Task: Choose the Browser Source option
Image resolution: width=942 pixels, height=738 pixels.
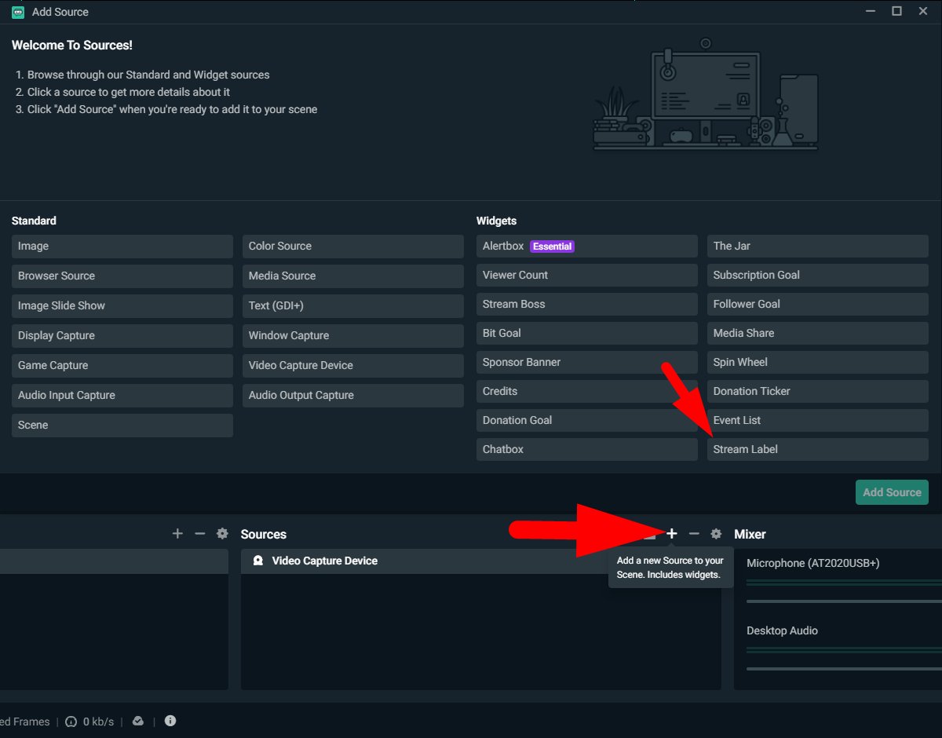Action: (122, 276)
